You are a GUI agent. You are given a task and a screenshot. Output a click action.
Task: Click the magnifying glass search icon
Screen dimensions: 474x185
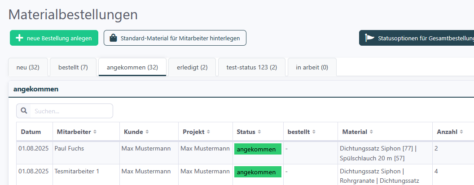[24, 111]
